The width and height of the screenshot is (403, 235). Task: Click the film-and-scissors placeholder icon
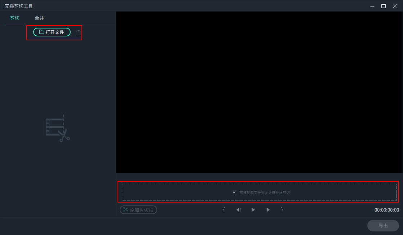coord(58,129)
